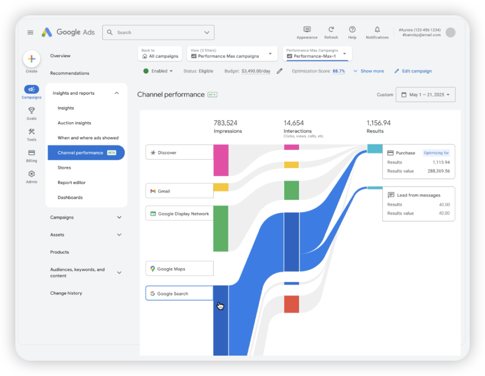
Task: Click the Google Ads logo
Action: pos(68,32)
